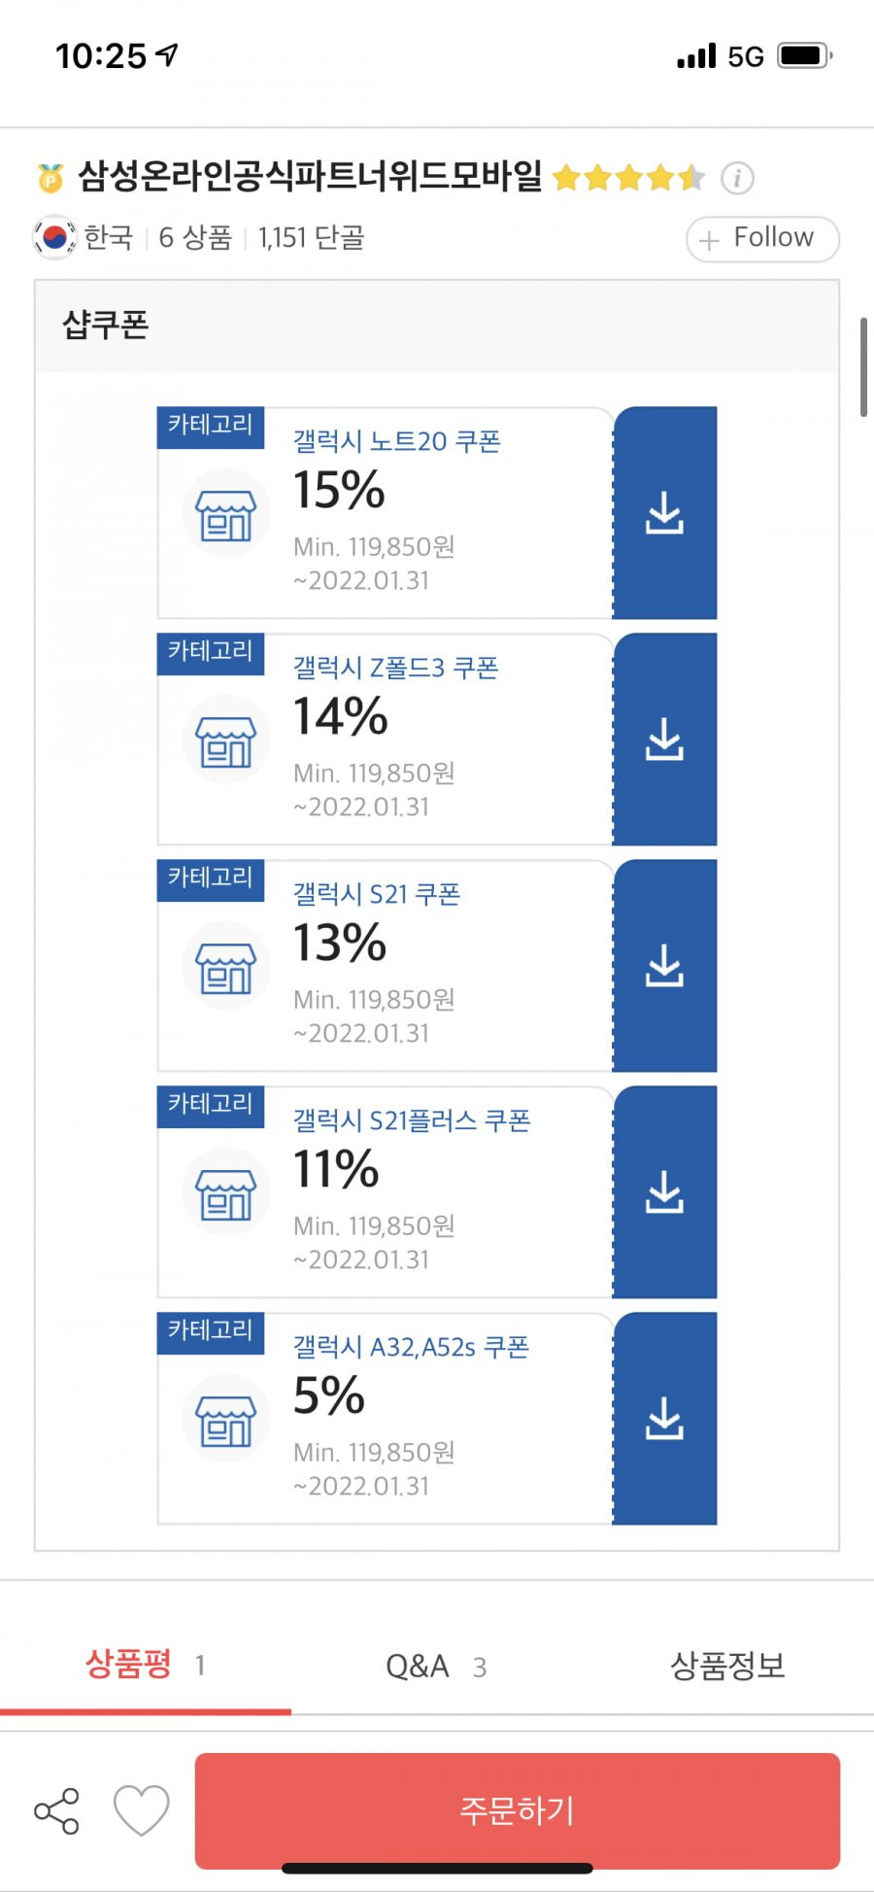Screen dimensions: 874x1892
Task: Download the 갤럭시 S21 13% coupon
Action: click(665, 966)
